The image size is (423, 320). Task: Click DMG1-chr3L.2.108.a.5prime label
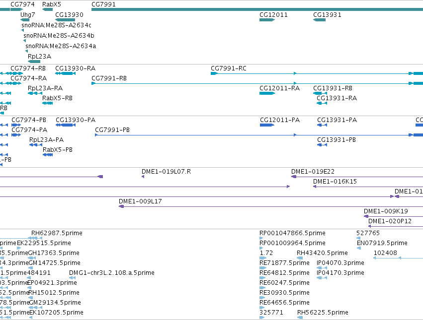[112, 273]
